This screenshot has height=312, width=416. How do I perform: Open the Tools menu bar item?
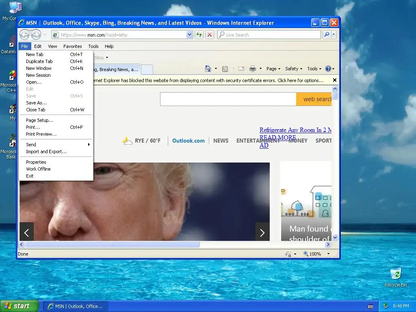click(x=93, y=46)
